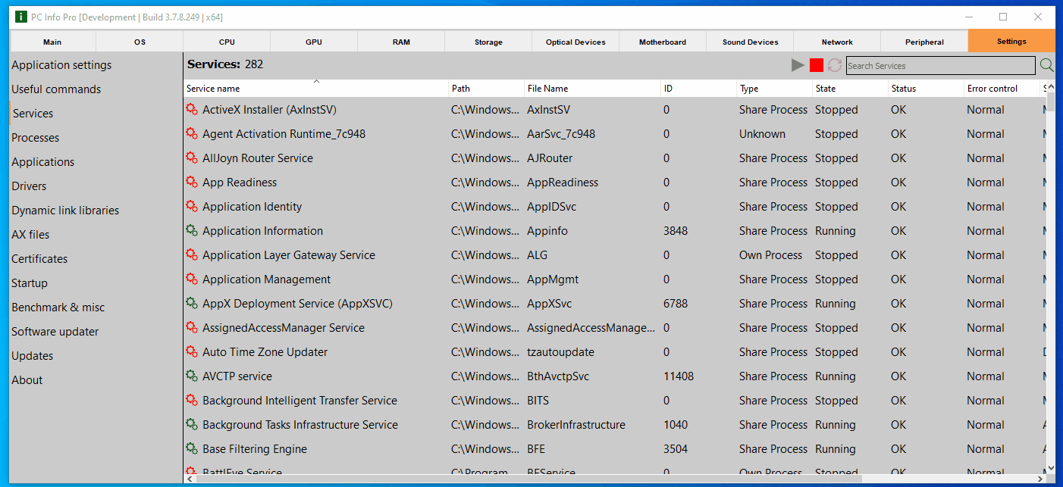The width and height of the screenshot is (1063, 487).
Task: Click gear icon of Background Intelligent Transfer Service
Action: (192, 401)
